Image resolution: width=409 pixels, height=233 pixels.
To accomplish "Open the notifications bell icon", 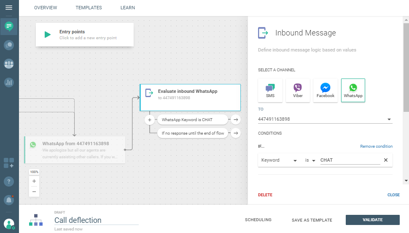I will tap(9, 200).
